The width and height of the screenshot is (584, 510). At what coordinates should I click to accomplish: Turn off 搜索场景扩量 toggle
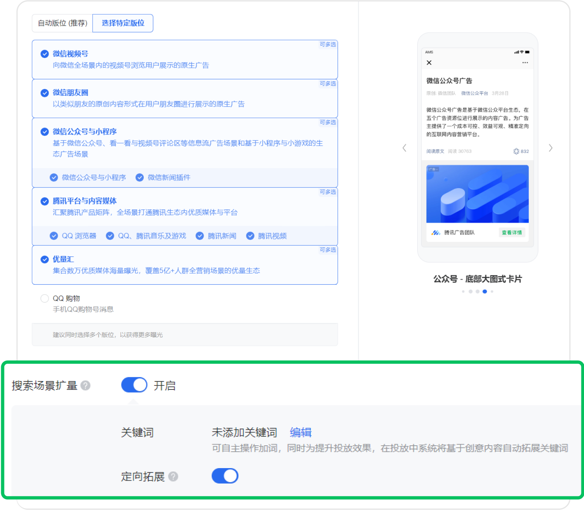(134, 385)
